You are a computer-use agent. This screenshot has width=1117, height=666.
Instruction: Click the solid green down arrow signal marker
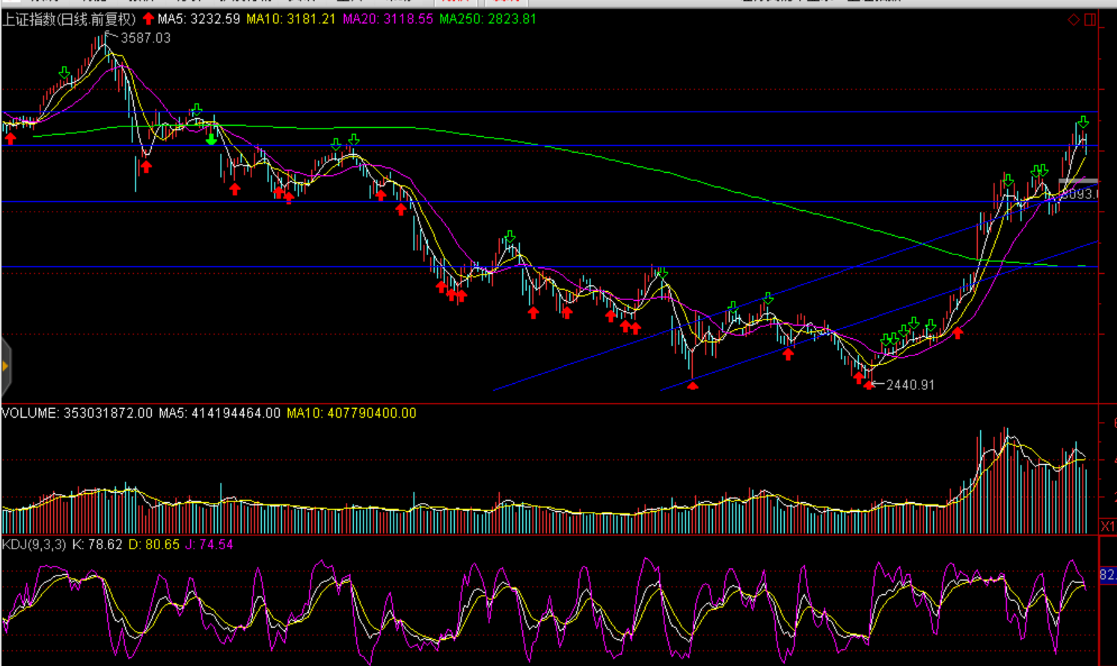point(212,138)
